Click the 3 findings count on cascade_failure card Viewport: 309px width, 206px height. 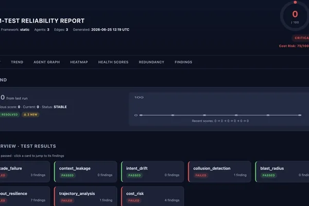tap(38, 175)
